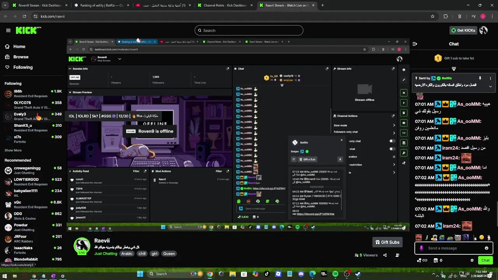Reload the current page

(x=25, y=16)
